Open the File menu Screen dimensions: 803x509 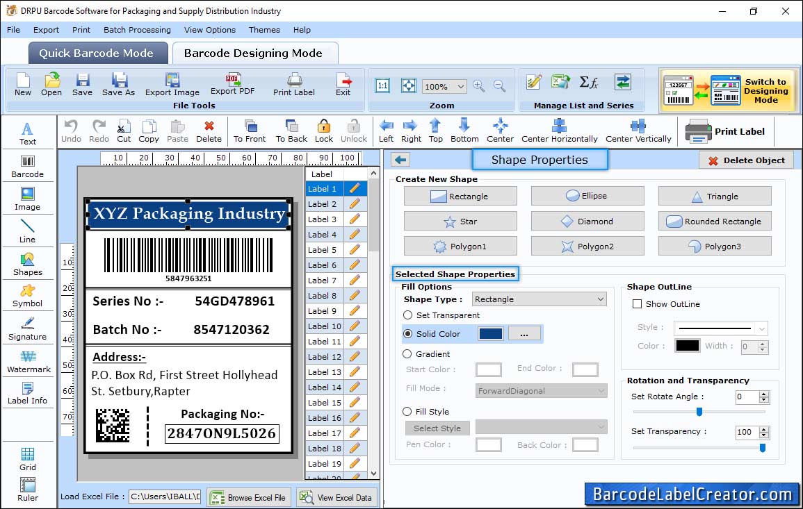click(14, 30)
